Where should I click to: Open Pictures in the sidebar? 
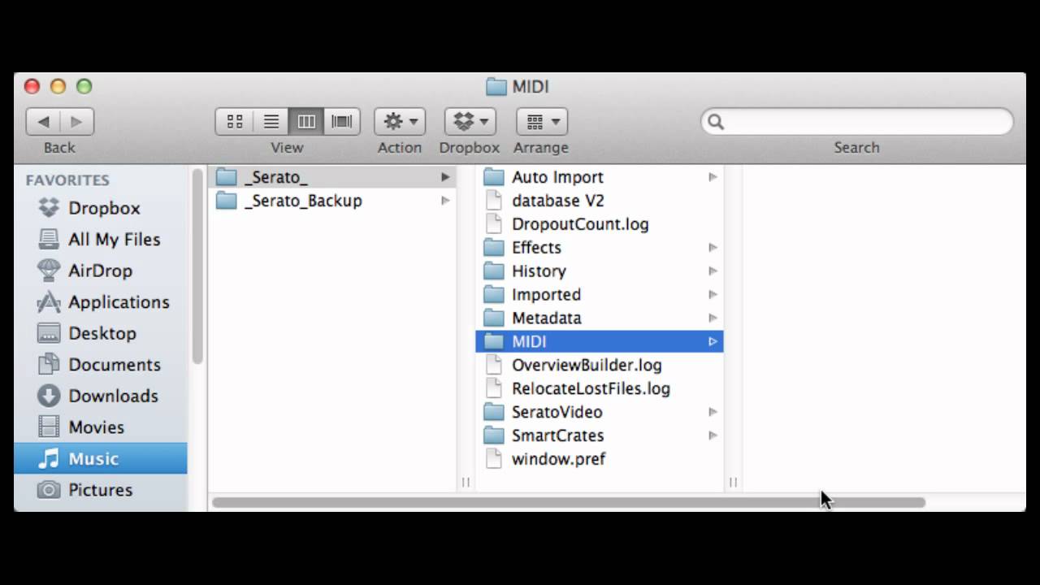click(x=101, y=489)
